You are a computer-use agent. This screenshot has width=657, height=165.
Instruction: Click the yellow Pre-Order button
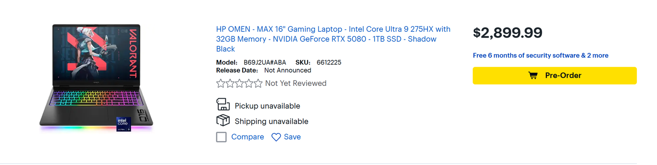(554, 75)
